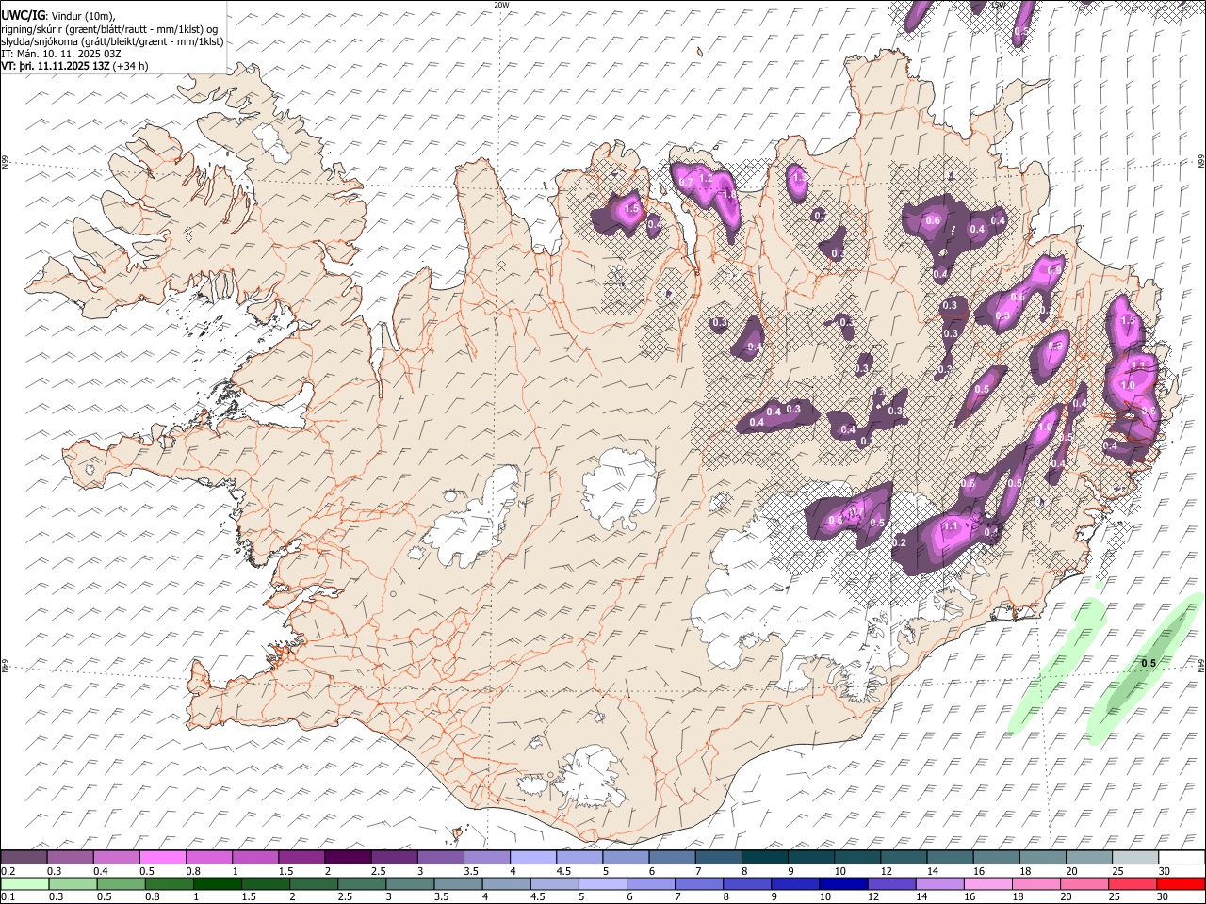Click the '18' label in the rain scale

tap(1019, 897)
